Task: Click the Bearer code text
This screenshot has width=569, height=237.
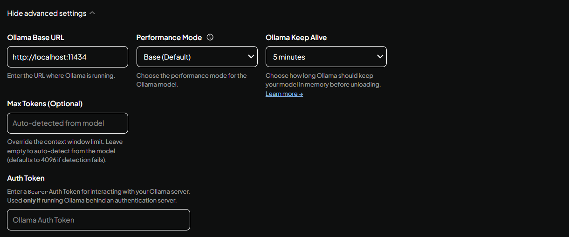Action: coord(37,192)
